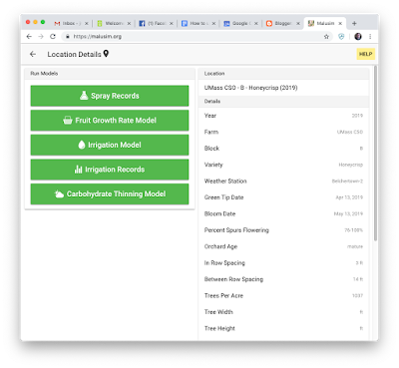Open a new browser tab

click(354, 23)
